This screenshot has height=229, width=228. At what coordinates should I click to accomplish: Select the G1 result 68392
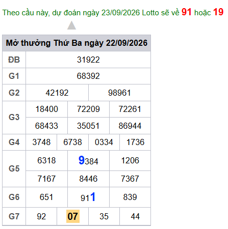tap(88, 76)
